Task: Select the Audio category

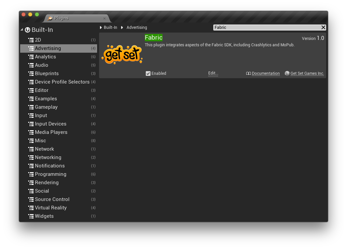Action: pyautogui.click(x=59, y=65)
